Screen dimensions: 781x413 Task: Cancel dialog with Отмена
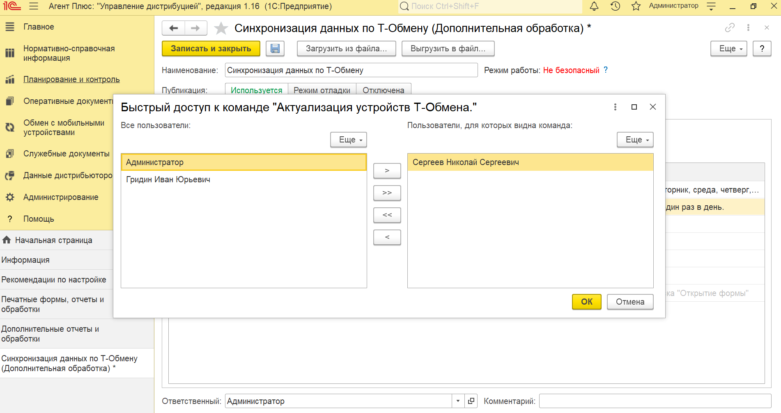[630, 302]
